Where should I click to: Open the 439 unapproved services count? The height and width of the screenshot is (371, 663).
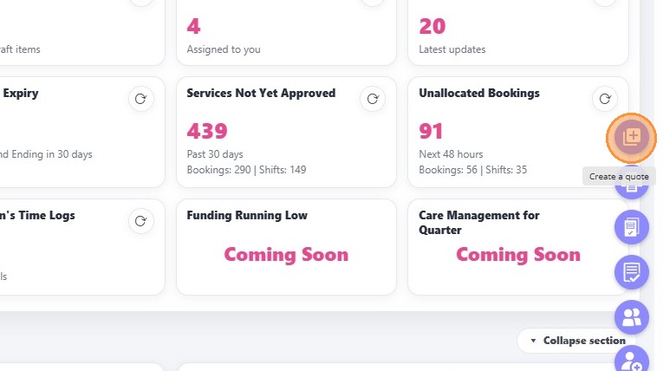[207, 132]
